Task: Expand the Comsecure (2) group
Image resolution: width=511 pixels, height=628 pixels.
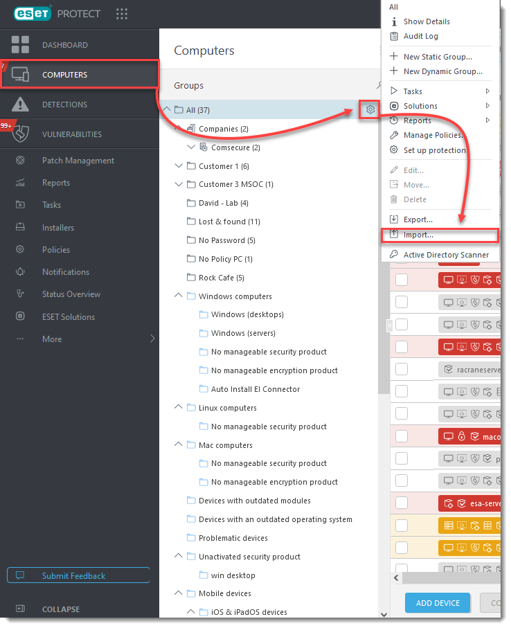Action: click(191, 147)
